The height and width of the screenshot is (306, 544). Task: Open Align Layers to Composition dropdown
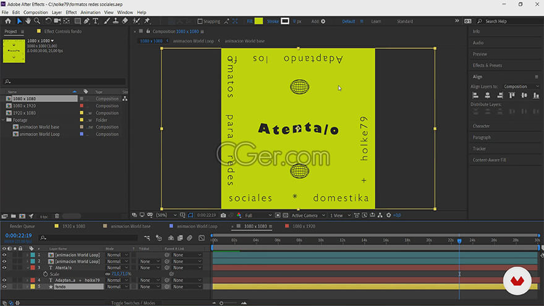click(521, 87)
